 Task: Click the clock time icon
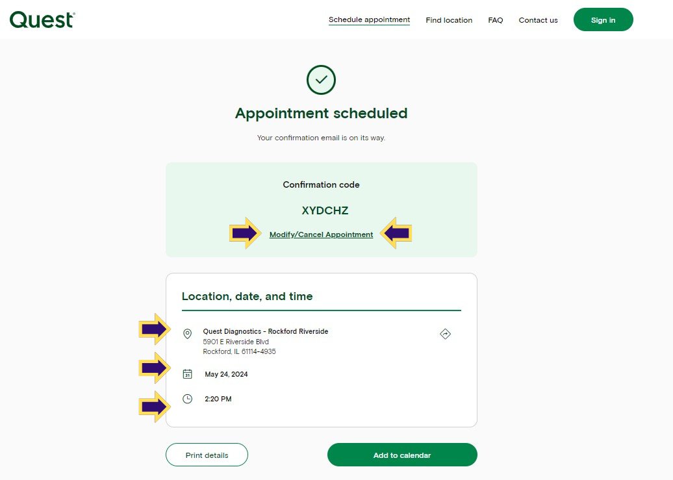[188, 399]
